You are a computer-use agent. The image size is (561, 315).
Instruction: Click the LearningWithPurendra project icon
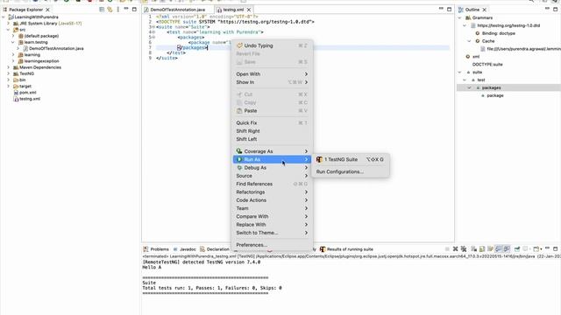[x=11, y=17]
